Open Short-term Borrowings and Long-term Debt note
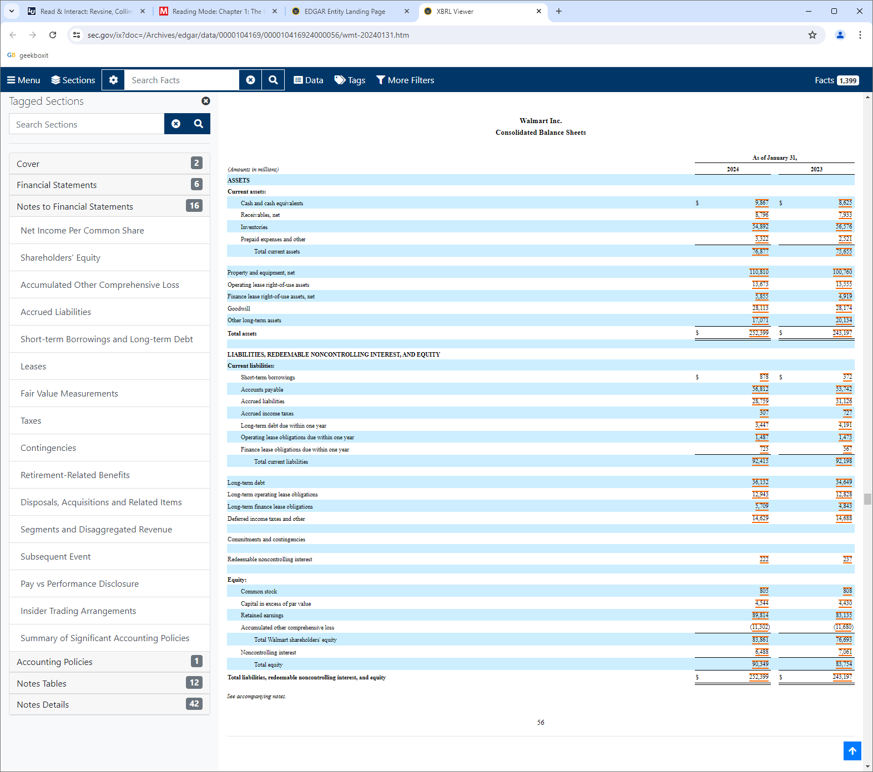 click(109, 339)
